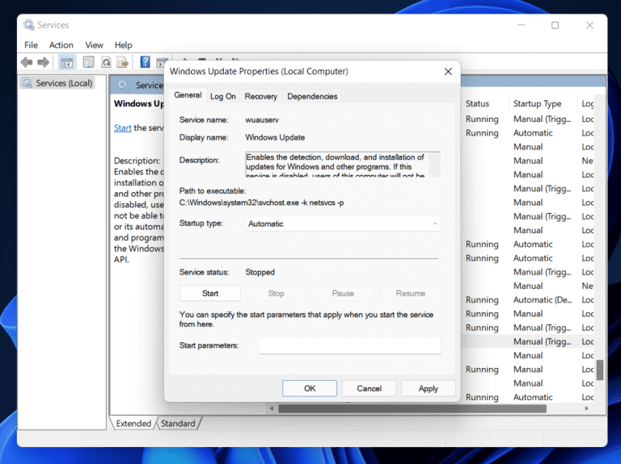The width and height of the screenshot is (621, 464).
Task: Click the 'wuauserv' service name text
Action: (262, 119)
